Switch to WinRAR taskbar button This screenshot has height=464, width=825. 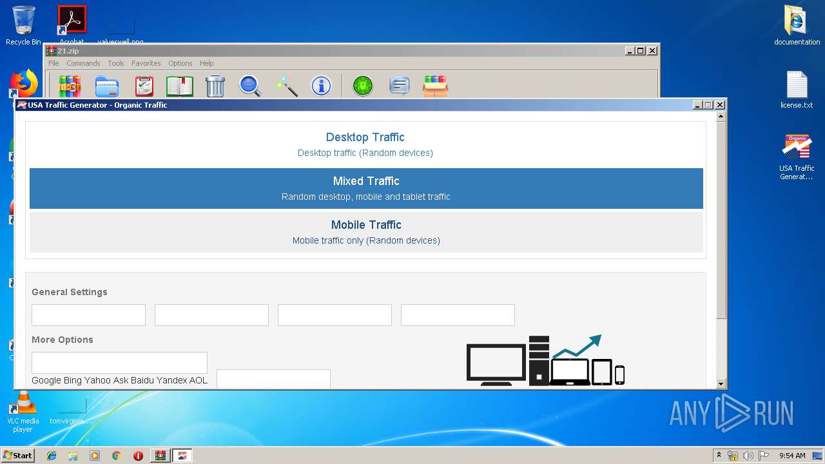(160, 456)
